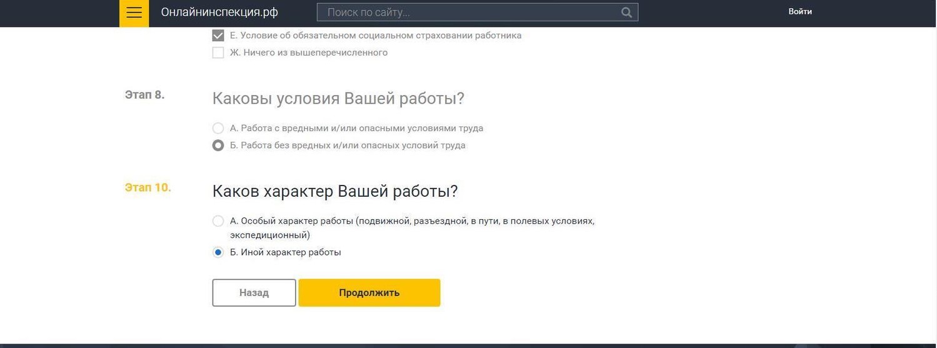
Task: Click heading 'Каковы условия Вашей работы?'
Action: [x=338, y=99]
